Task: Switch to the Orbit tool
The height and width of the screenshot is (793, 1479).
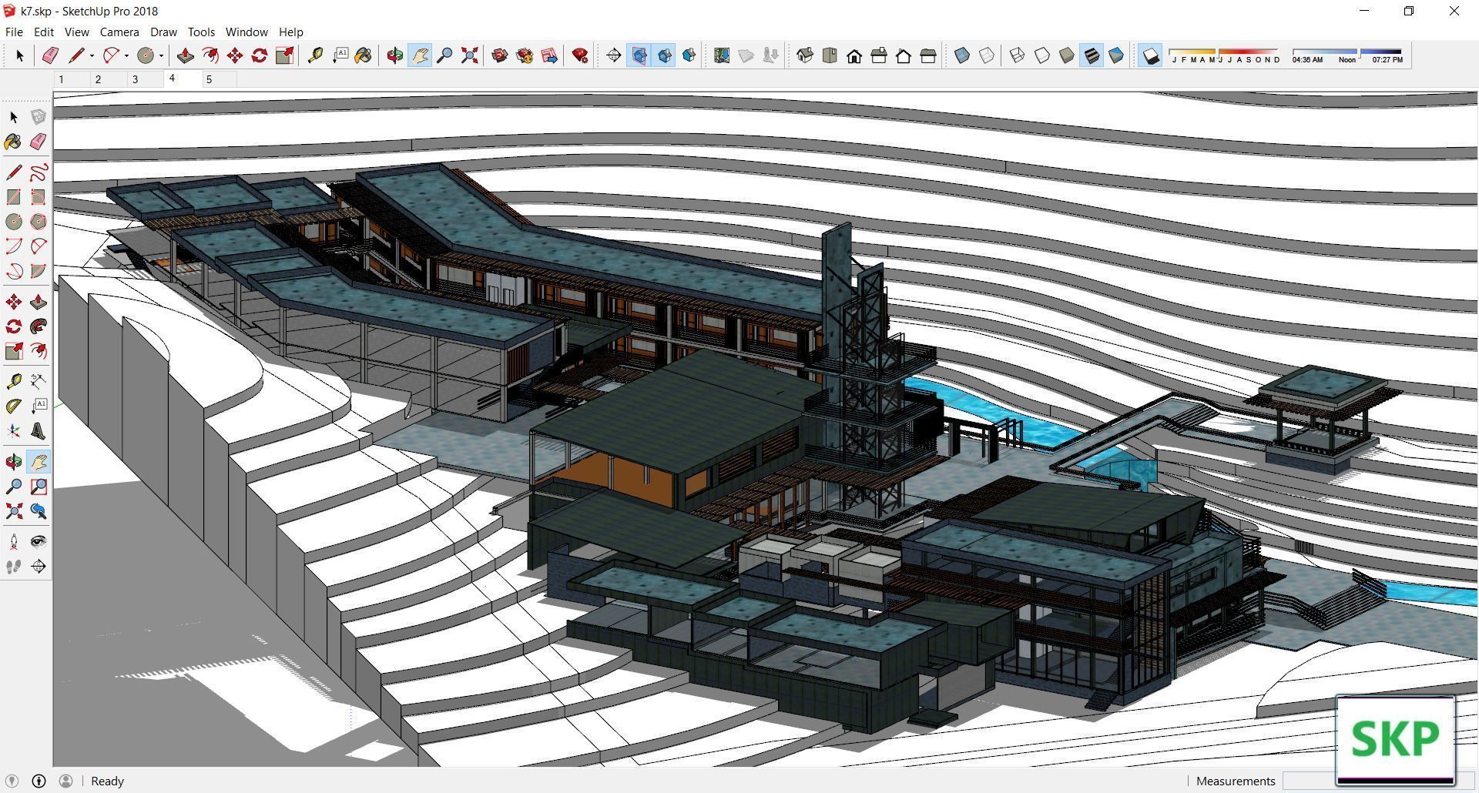Action: click(x=395, y=55)
